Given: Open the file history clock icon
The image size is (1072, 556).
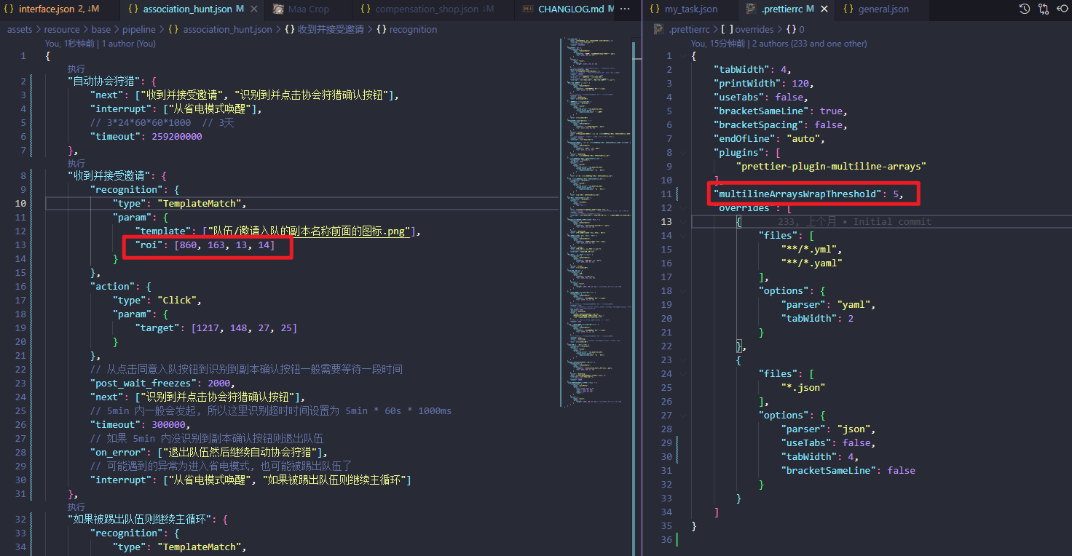Looking at the screenshot, I should point(1024,9).
